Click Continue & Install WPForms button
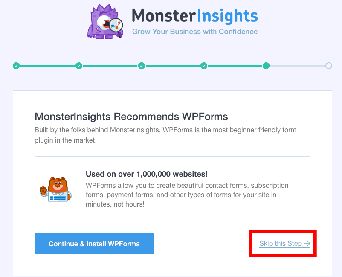The height and width of the screenshot is (277, 342). tap(94, 244)
